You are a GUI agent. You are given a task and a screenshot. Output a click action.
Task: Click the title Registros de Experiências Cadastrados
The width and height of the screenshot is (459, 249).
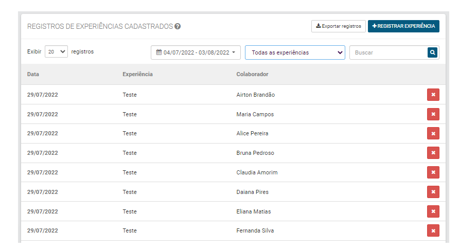(100, 26)
